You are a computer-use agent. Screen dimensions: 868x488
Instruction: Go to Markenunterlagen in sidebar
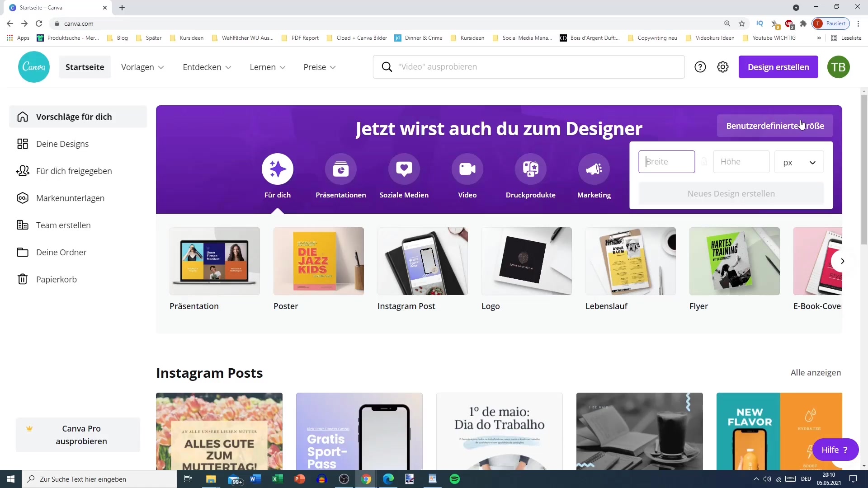[x=70, y=198]
